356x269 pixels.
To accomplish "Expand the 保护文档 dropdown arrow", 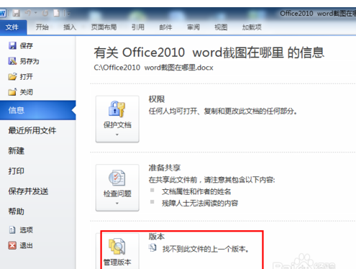I will [x=117, y=134].
